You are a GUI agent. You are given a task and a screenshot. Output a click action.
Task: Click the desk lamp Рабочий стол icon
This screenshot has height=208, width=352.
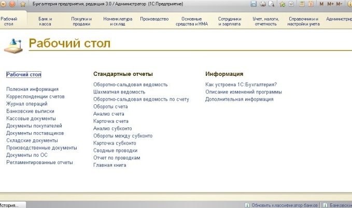point(13,46)
